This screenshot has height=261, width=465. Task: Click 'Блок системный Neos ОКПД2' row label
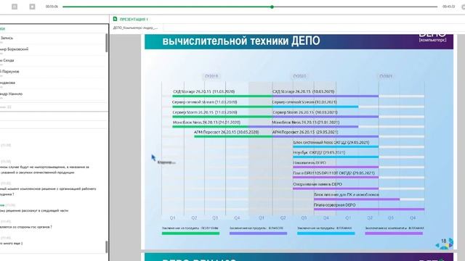pos(331,142)
